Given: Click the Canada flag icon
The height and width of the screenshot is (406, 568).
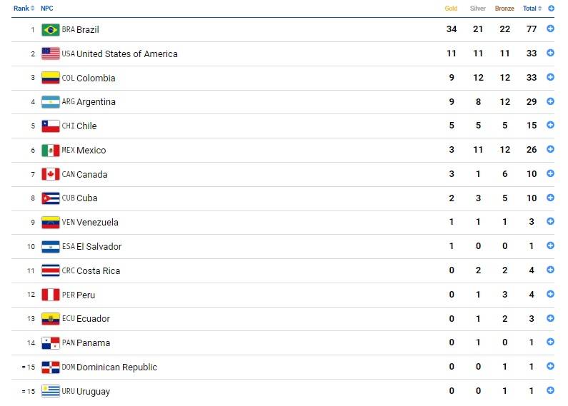Looking at the screenshot, I should click(x=50, y=174).
